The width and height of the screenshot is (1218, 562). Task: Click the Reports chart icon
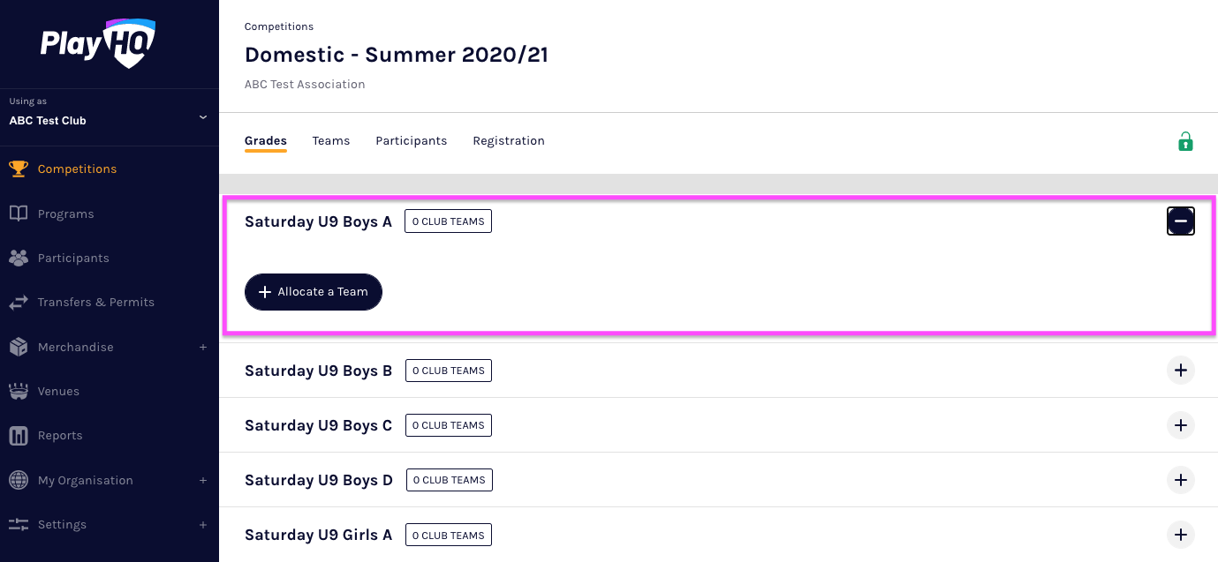[x=19, y=436]
